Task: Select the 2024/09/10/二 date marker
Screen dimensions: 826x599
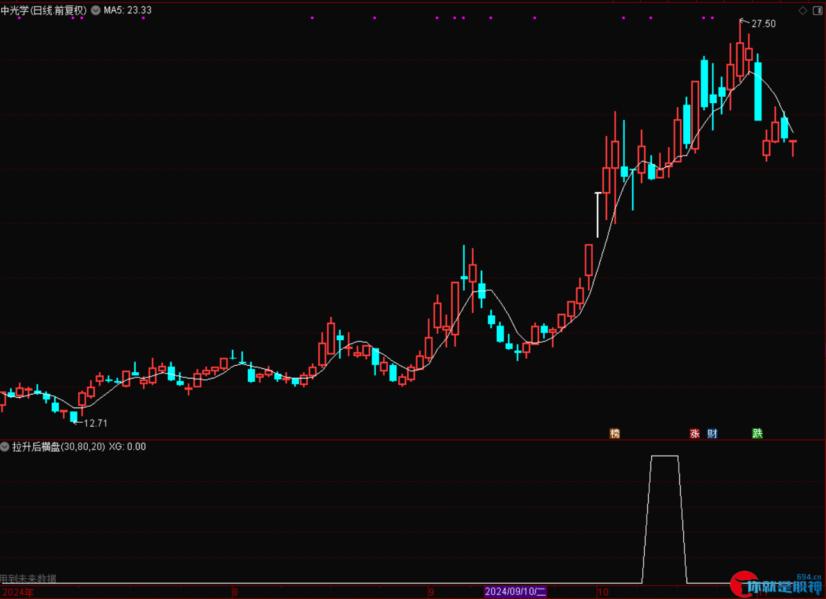Action: point(515,592)
